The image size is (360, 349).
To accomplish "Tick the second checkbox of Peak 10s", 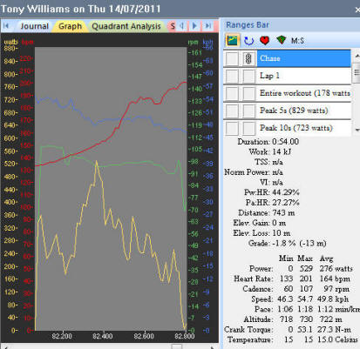I will pyautogui.click(x=248, y=128).
